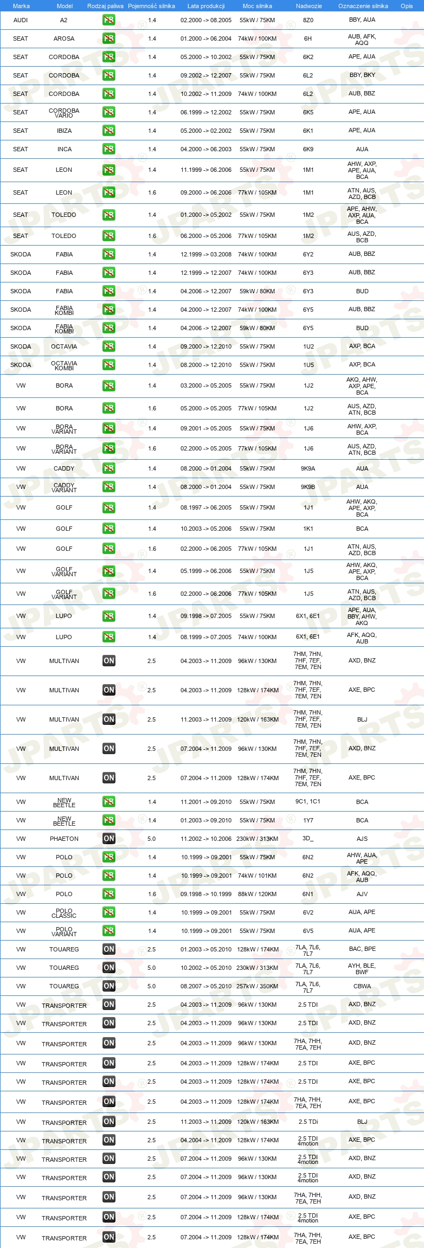Click the petrol icon for VW POLO CLASSIC
Screen dimensions: 424x1248
pos(108,912)
